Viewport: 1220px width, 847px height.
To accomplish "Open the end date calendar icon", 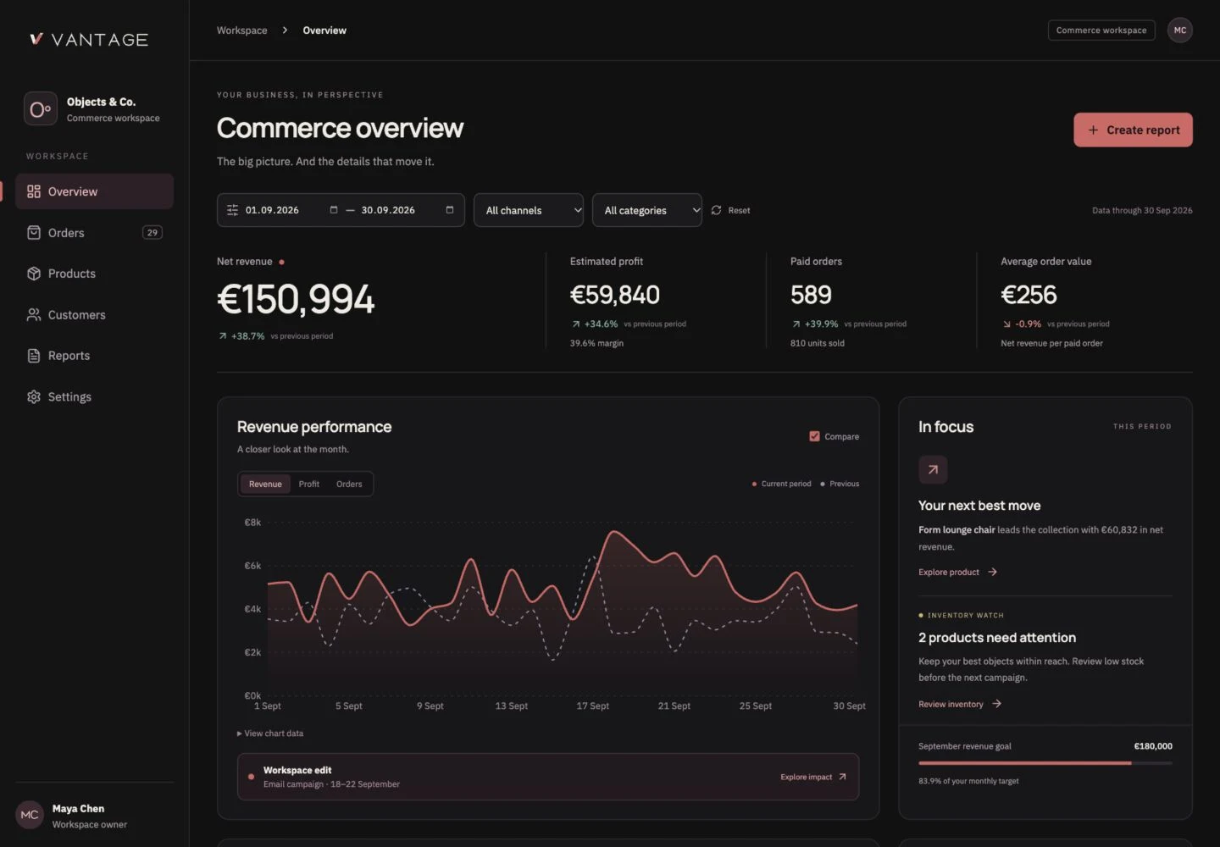I will (450, 210).
